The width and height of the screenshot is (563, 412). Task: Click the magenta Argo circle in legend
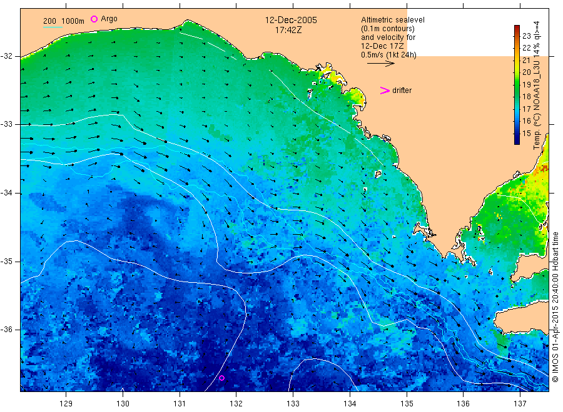click(x=94, y=19)
